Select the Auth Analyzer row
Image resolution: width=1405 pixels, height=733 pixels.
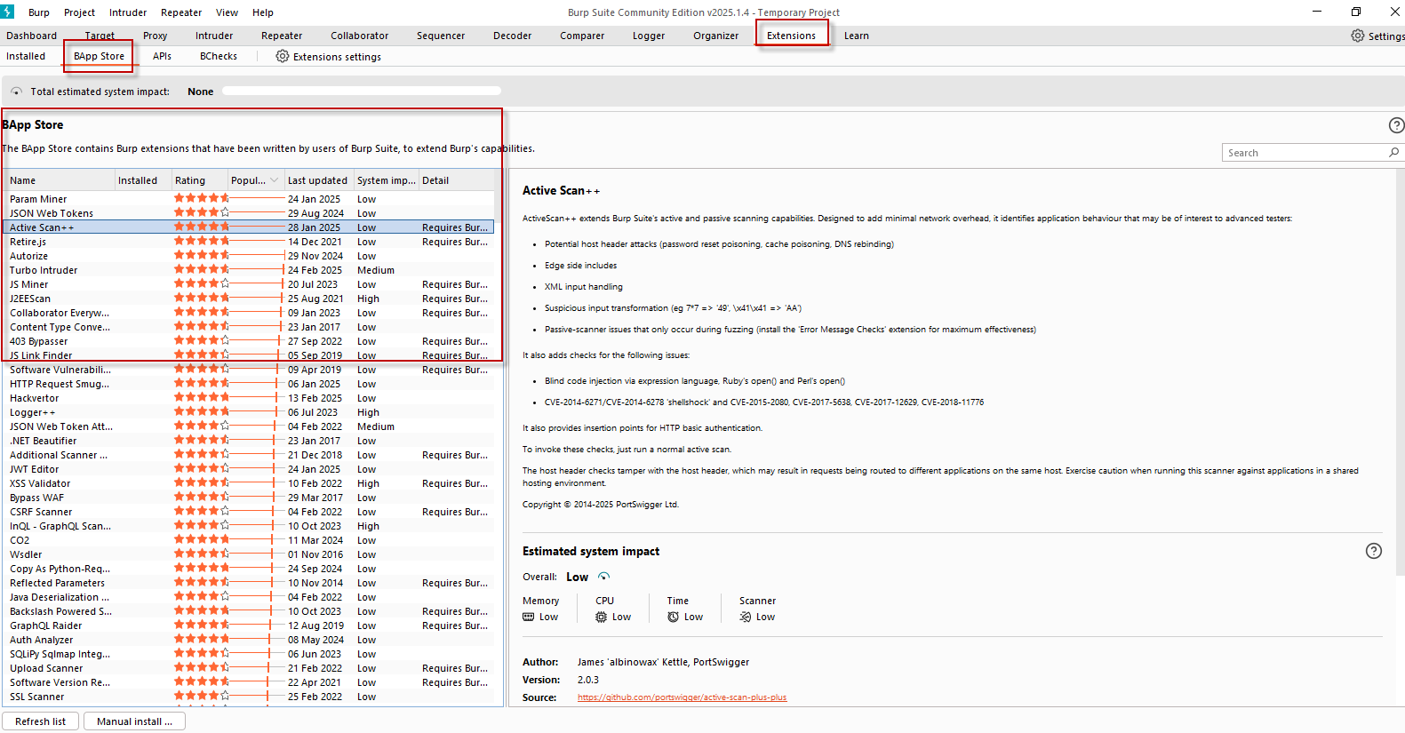(250, 640)
